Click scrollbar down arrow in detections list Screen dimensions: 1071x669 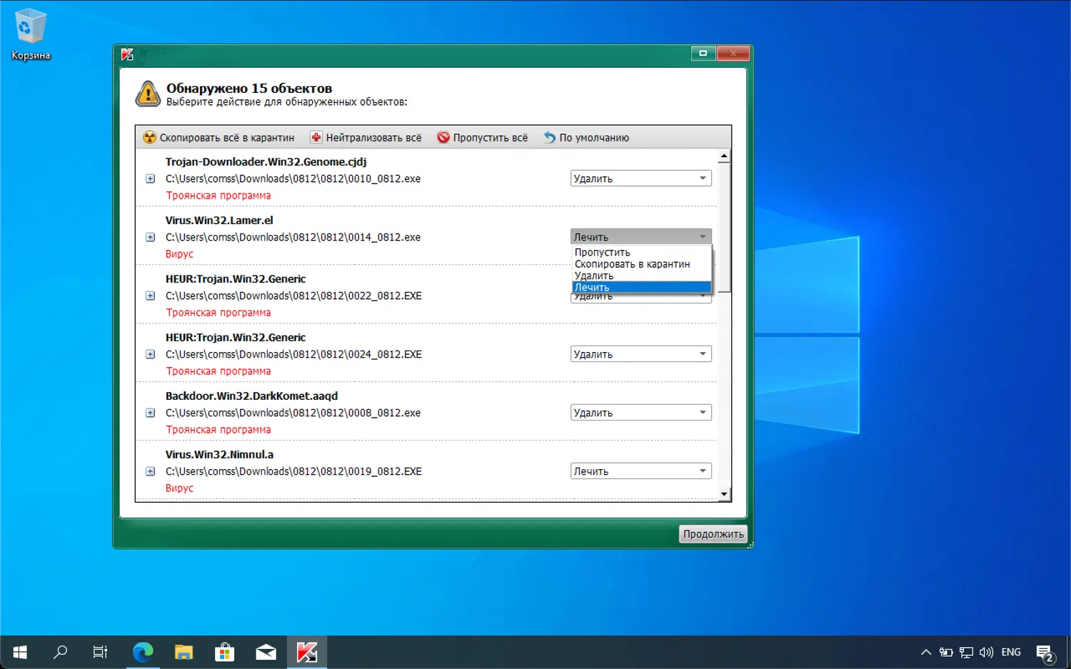[x=725, y=494]
